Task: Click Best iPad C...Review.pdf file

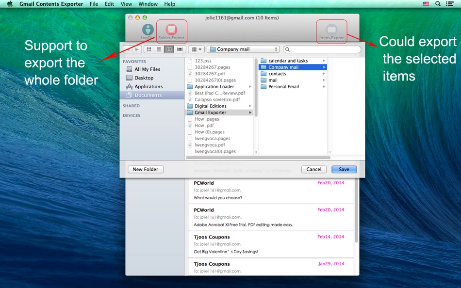Action: tap(220, 93)
